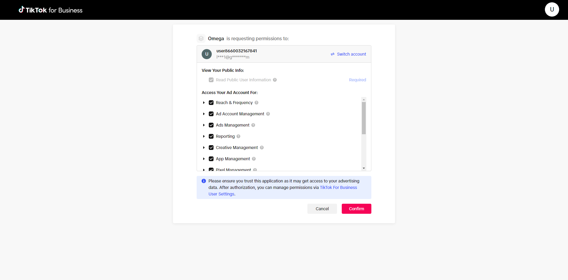Uncheck the Reach & Frequency checkbox

[x=211, y=103]
